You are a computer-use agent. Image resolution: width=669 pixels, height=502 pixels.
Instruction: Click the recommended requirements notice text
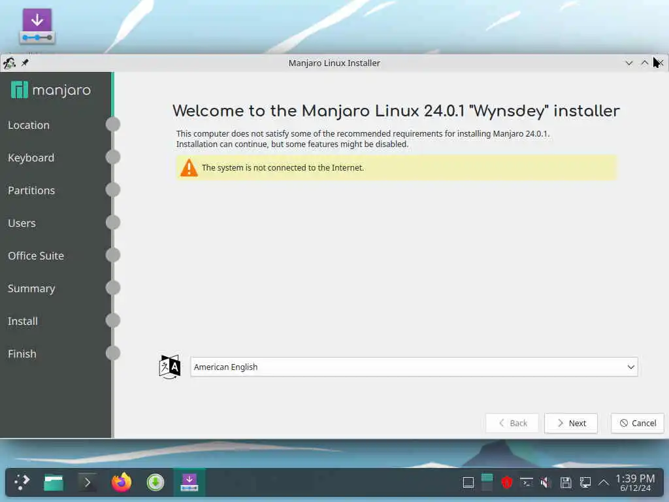tap(363, 139)
